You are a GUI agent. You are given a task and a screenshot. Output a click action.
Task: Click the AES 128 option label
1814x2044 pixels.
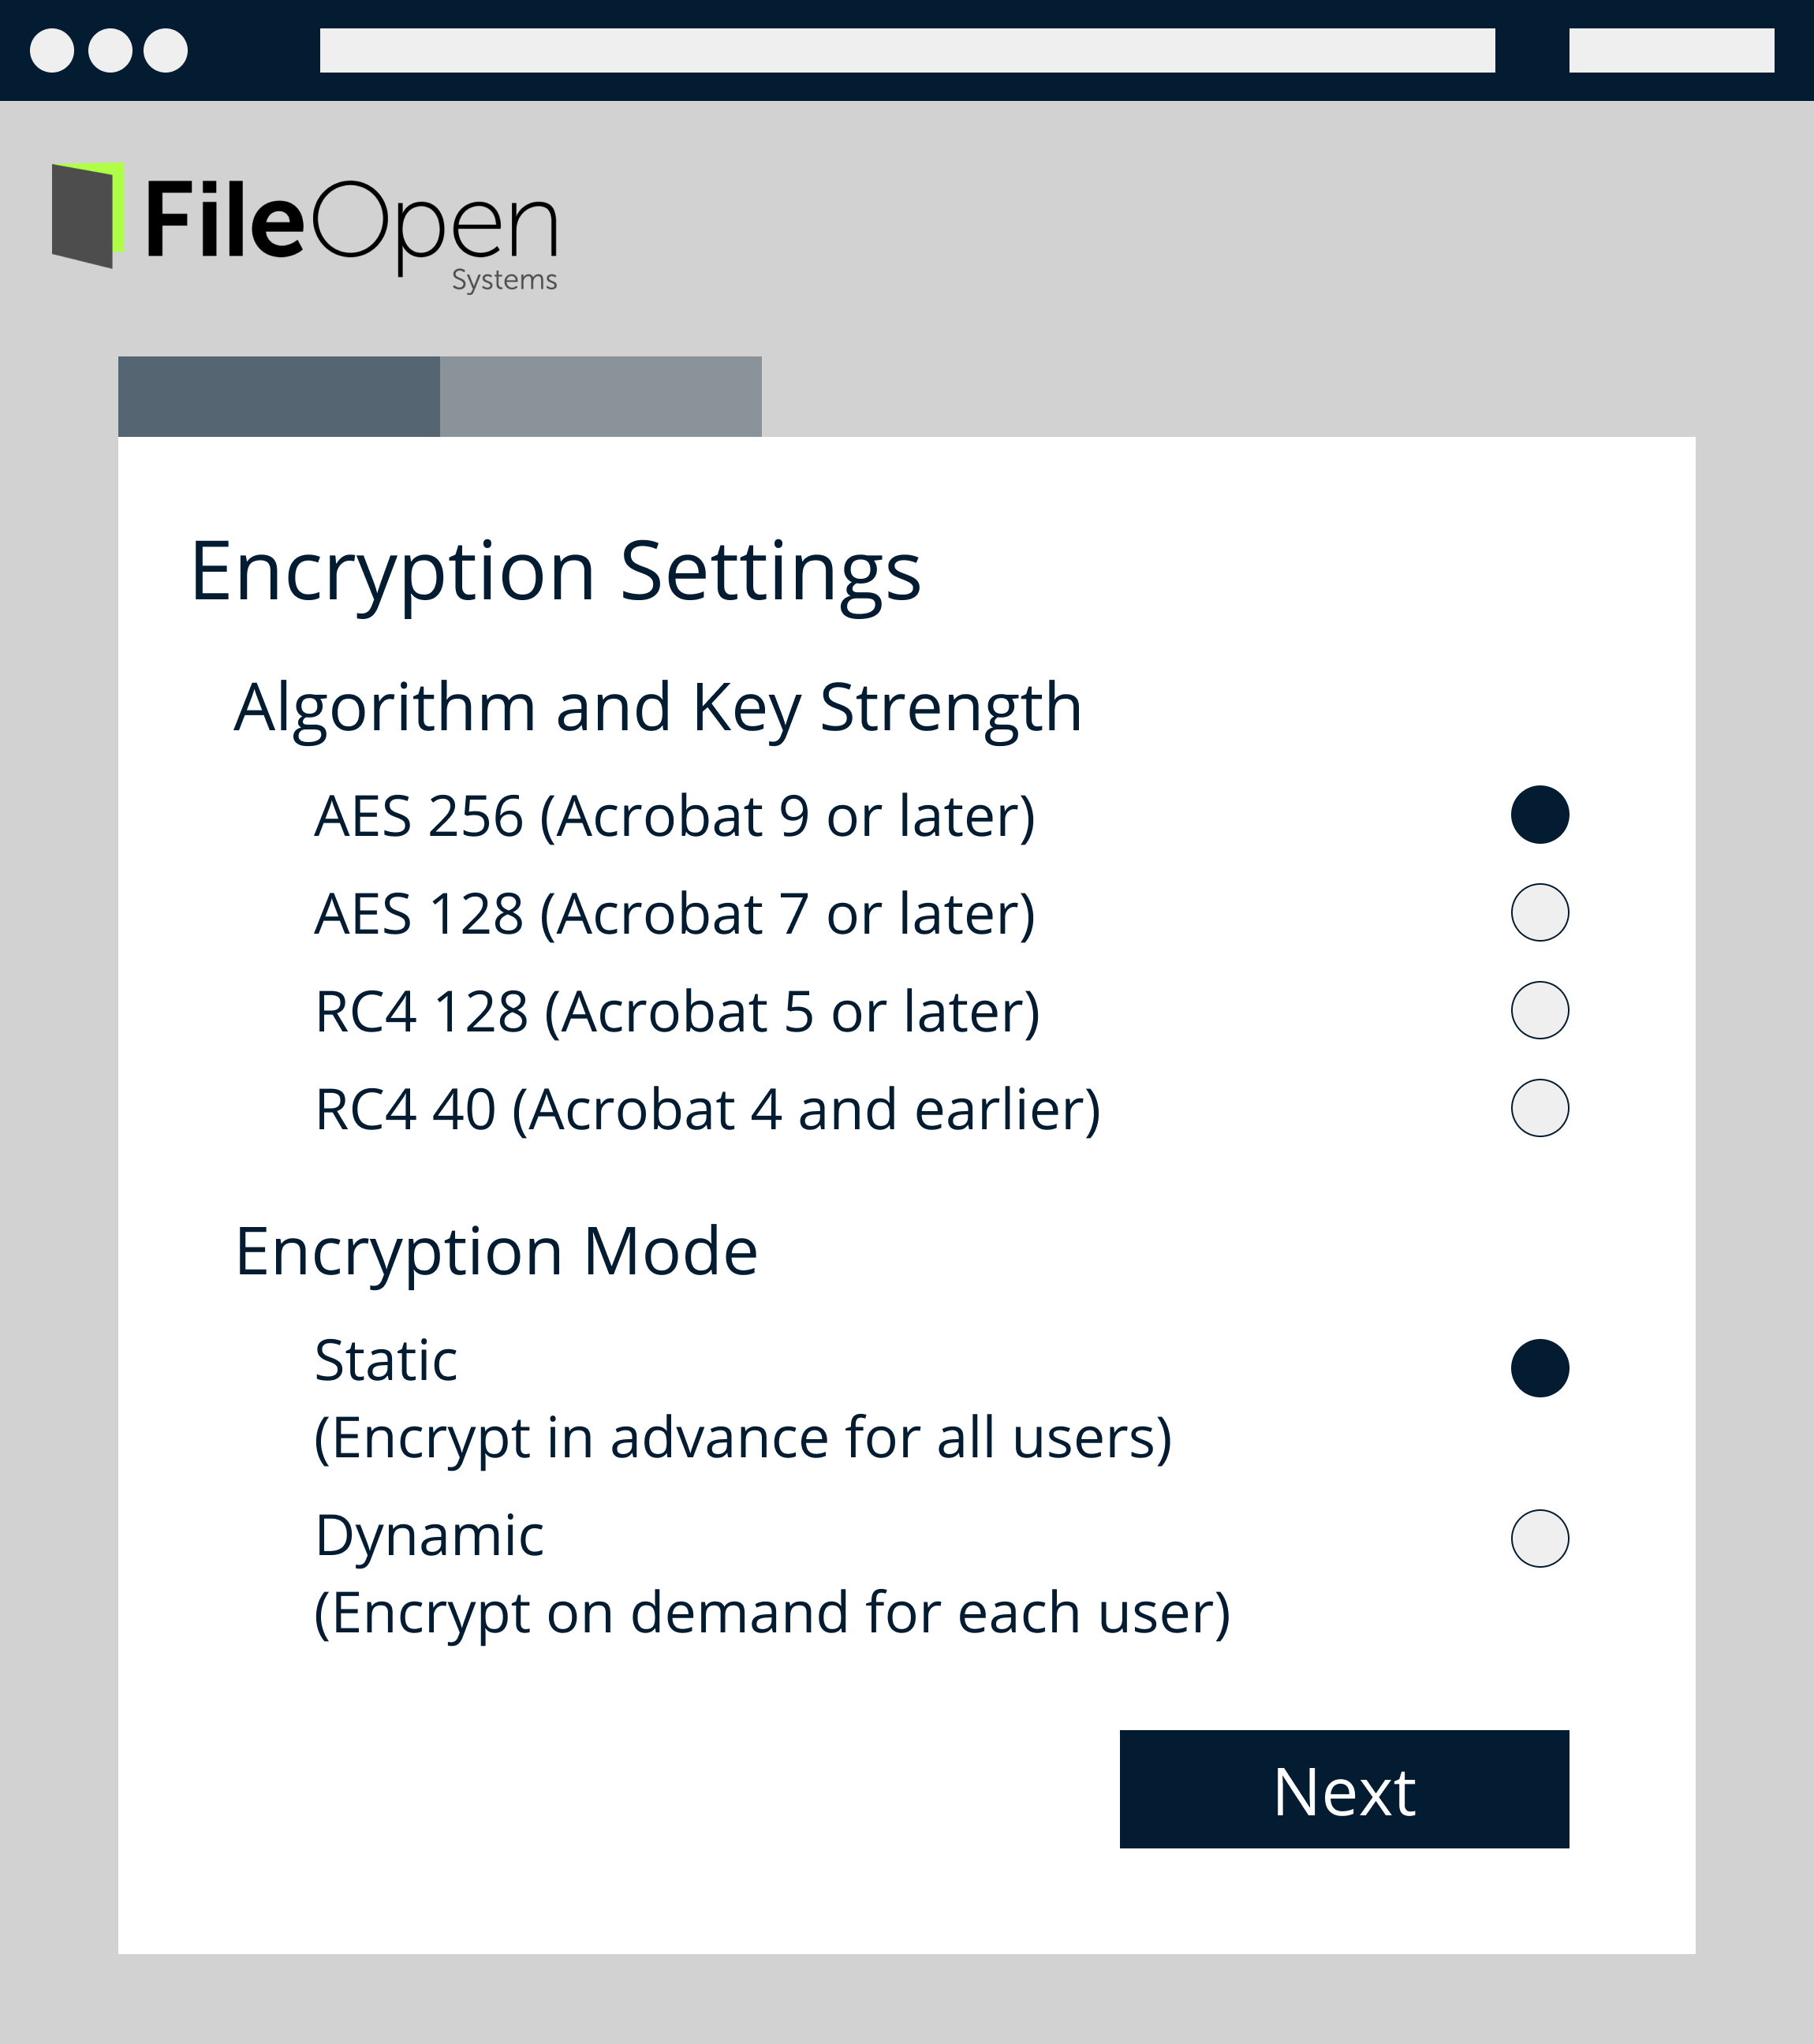coord(675,914)
